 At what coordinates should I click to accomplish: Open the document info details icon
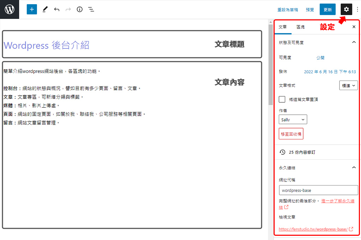tap(80, 10)
